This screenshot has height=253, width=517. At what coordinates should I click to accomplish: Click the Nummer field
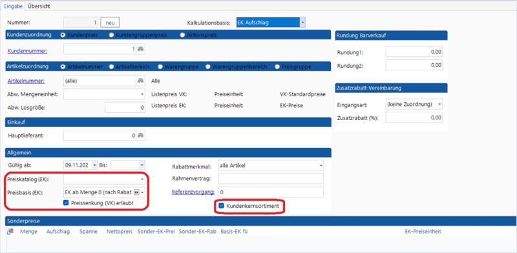pos(81,23)
